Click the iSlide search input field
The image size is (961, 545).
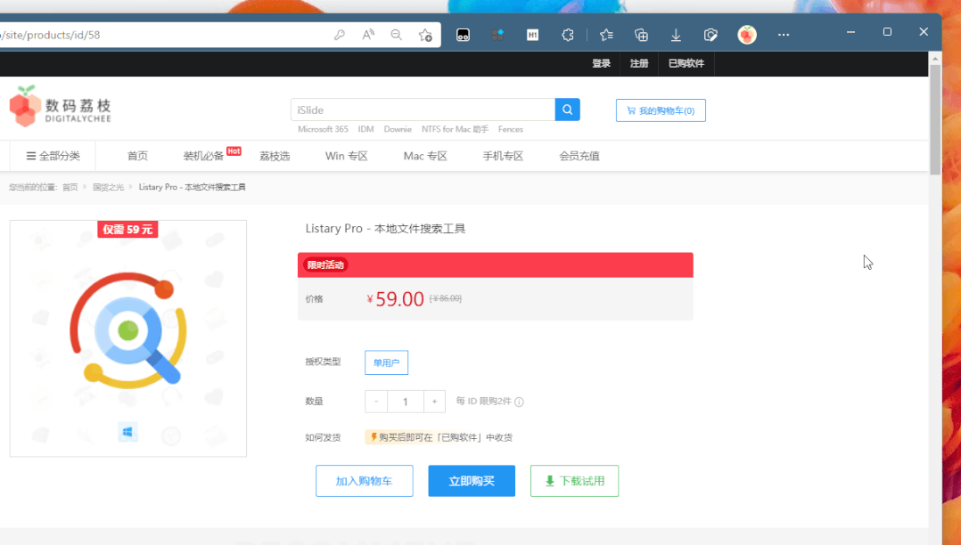pos(423,110)
